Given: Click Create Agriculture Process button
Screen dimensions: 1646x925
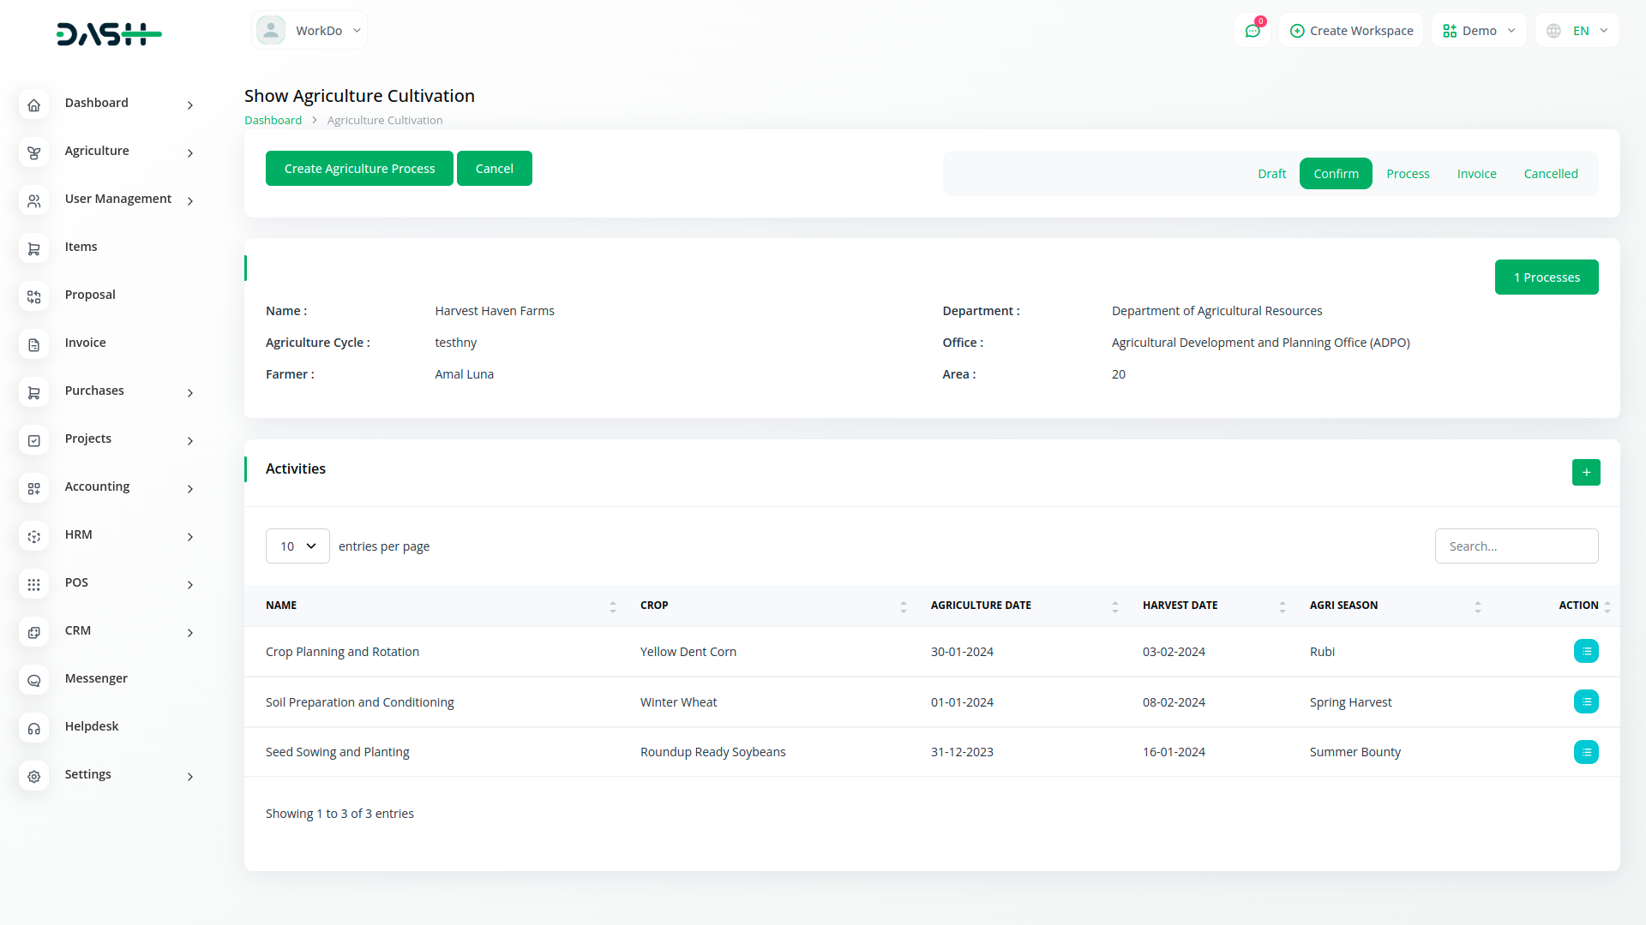Looking at the screenshot, I should 359,169.
